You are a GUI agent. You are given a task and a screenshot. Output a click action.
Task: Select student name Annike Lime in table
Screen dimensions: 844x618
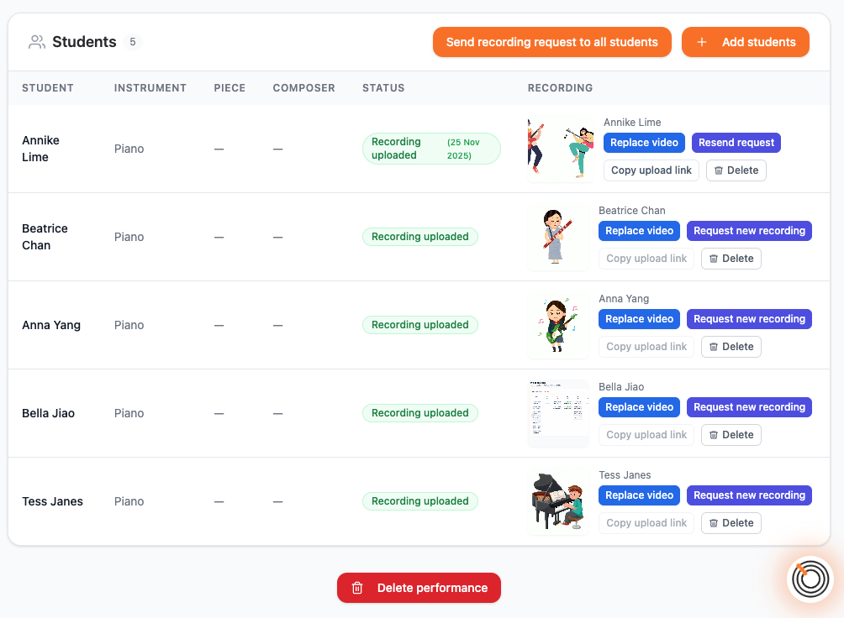click(41, 149)
